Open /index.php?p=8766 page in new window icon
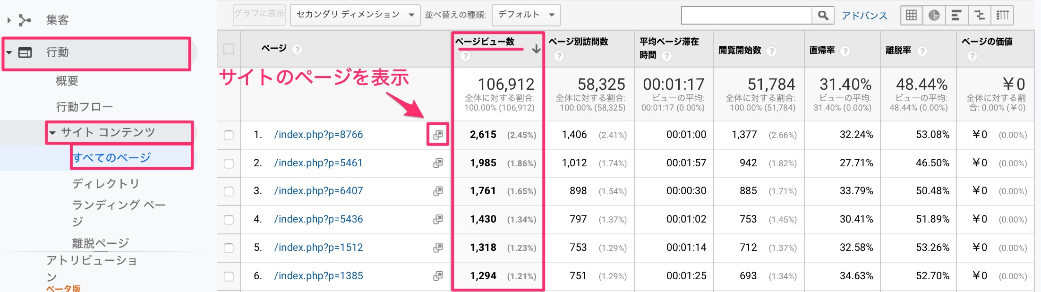 [438, 135]
